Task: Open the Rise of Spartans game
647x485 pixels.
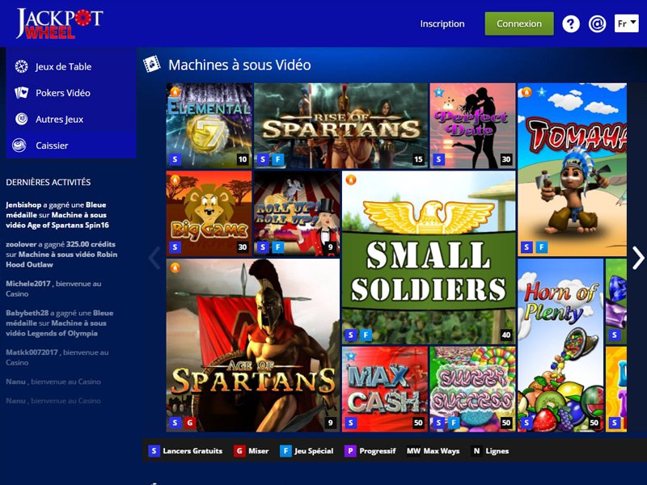Action: [340, 126]
